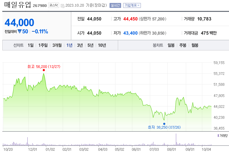The height and width of the screenshot is (156, 229).
Task: Click the 59,155 y-axis label
Action: coord(219,63)
